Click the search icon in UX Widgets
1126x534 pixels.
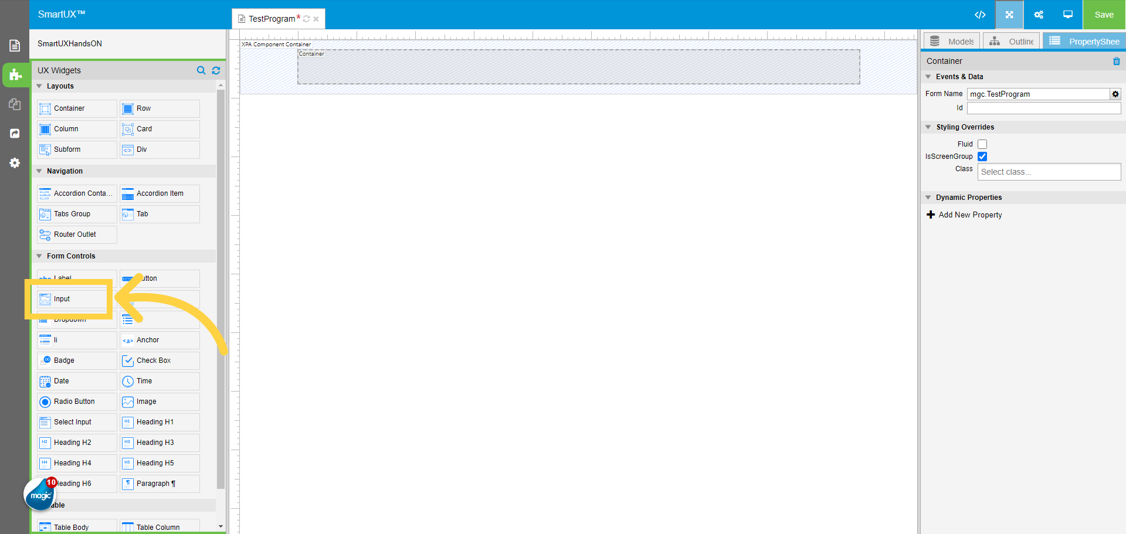click(201, 70)
